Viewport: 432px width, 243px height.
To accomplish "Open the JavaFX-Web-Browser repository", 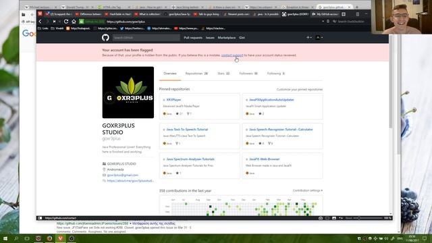I will pyautogui.click(x=264, y=159).
